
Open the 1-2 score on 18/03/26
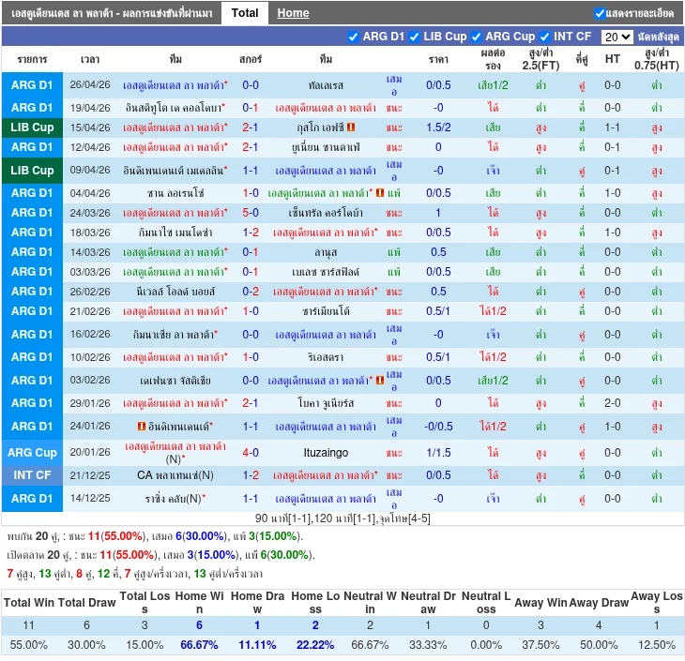pos(251,233)
